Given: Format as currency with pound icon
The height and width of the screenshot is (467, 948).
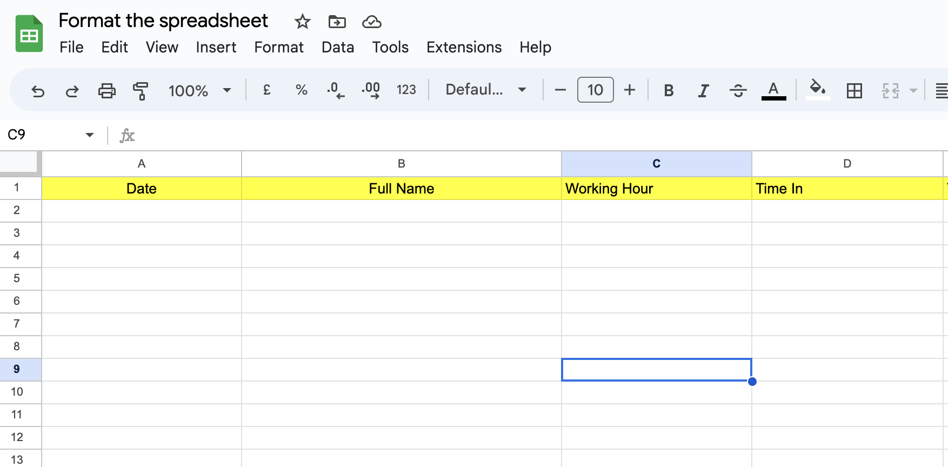Looking at the screenshot, I should tap(267, 90).
